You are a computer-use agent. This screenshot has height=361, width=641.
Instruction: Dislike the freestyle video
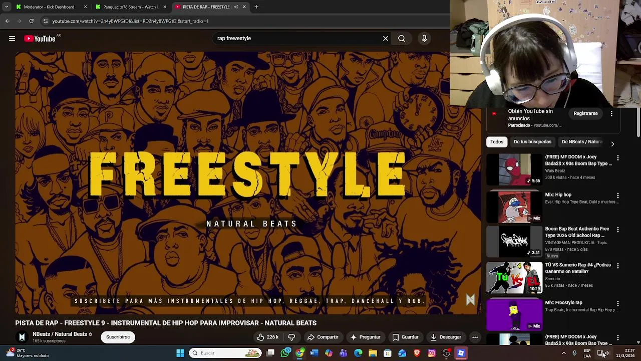tap(291, 337)
